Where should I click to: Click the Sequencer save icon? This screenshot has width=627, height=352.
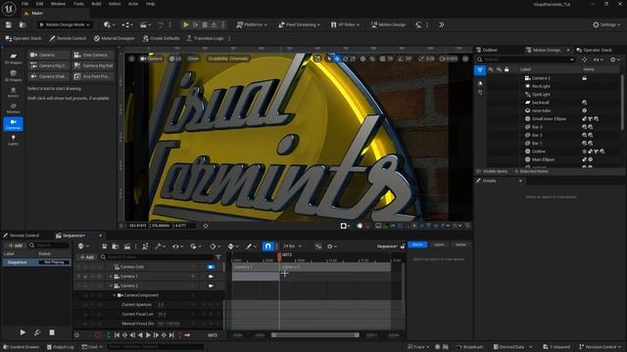pyautogui.click(x=105, y=246)
